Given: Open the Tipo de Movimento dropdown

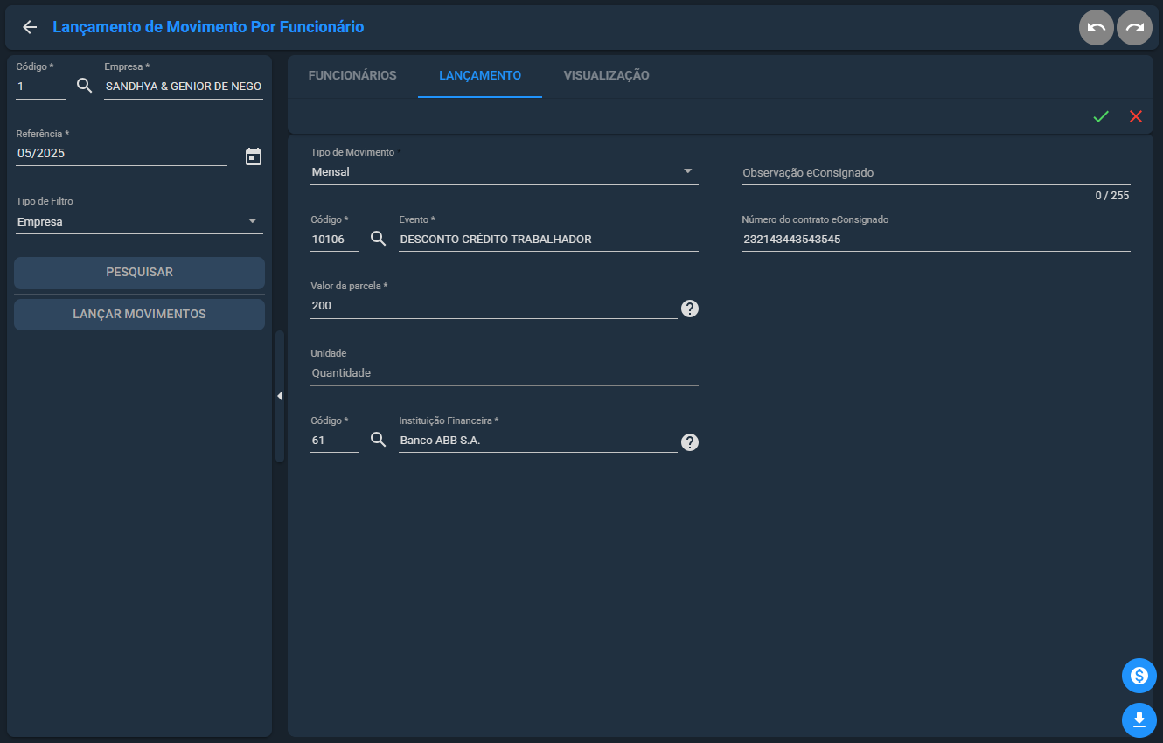Looking at the screenshot, I should click(x=505, y=172).
